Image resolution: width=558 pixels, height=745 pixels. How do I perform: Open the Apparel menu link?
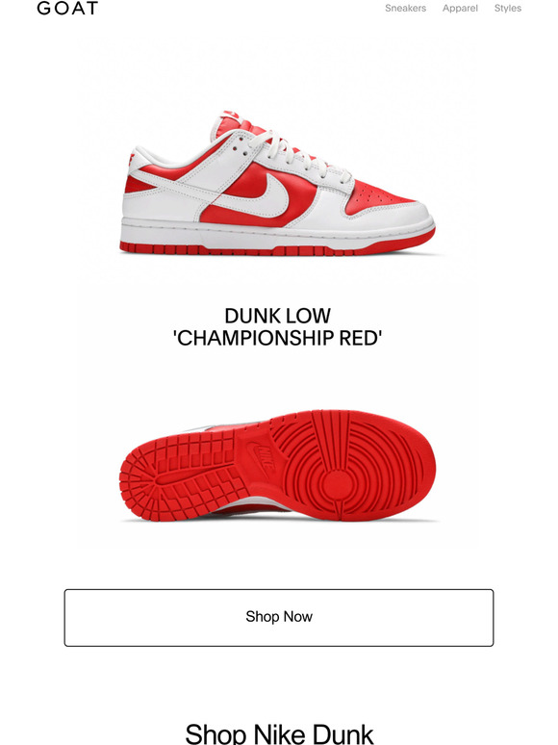click(460, 8)
